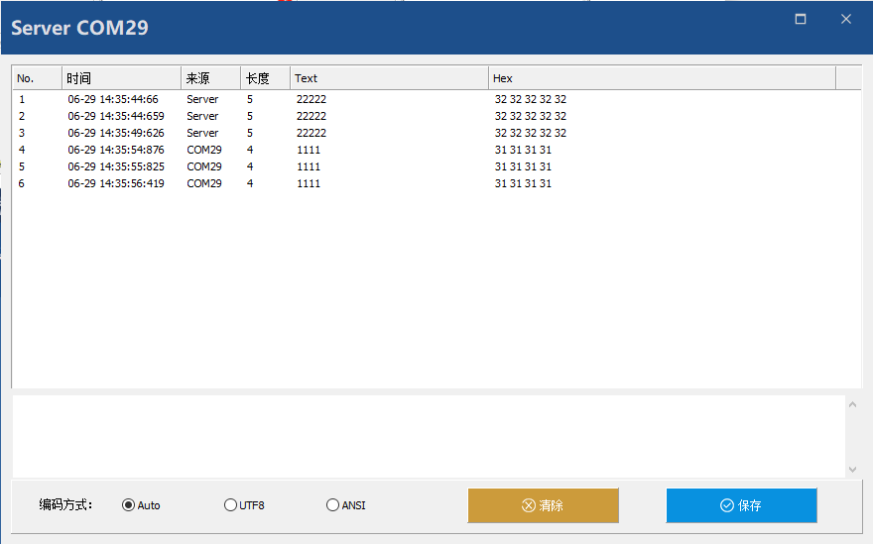Viewport: 873px width, 544px height.
Task: Sort by the No. column header
Action: click(x=37, y=78)
